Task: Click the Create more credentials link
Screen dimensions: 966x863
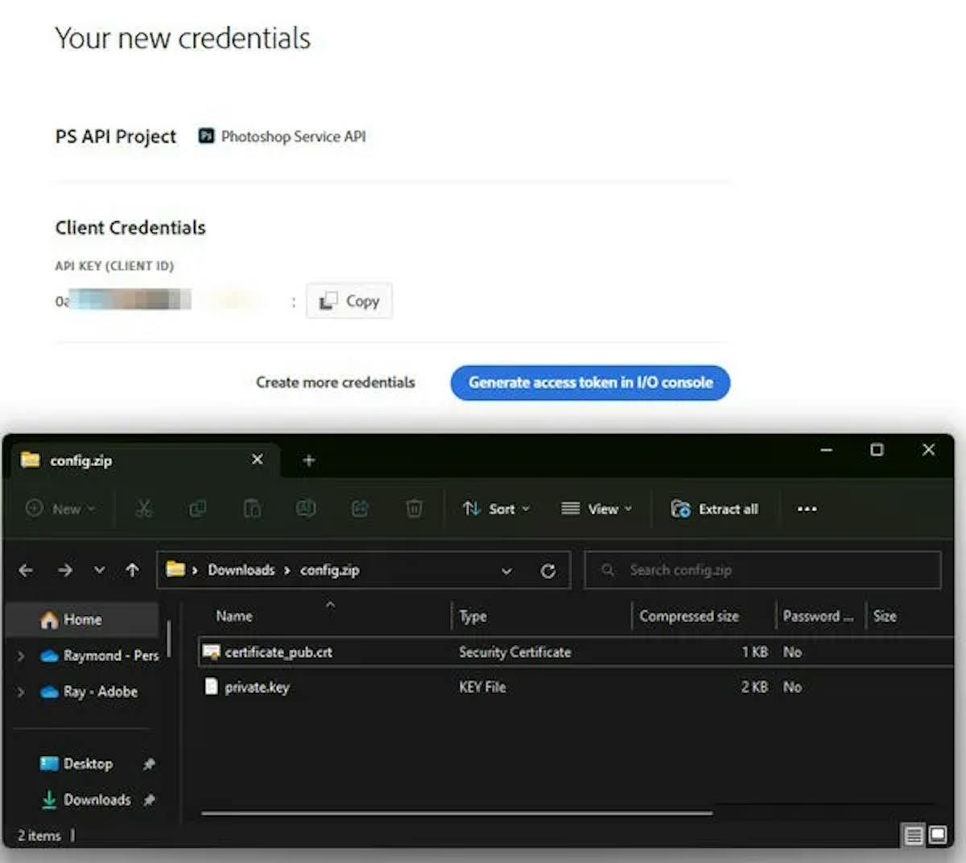Action: [x=335, y=382]
